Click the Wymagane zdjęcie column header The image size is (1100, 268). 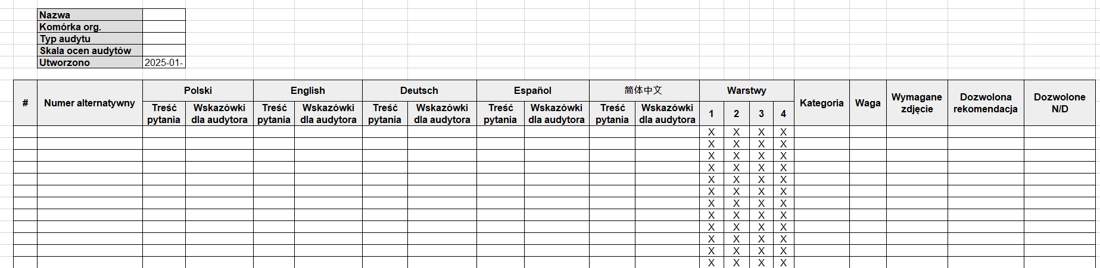point(917,103)
